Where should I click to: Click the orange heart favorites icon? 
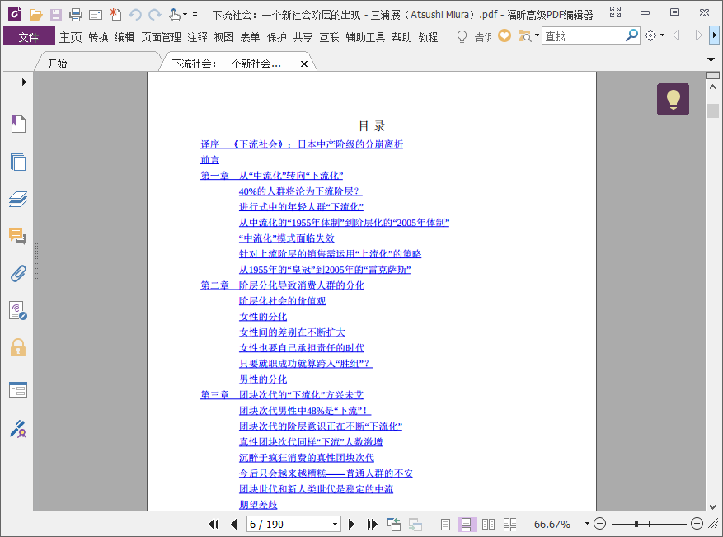point(505,35)
